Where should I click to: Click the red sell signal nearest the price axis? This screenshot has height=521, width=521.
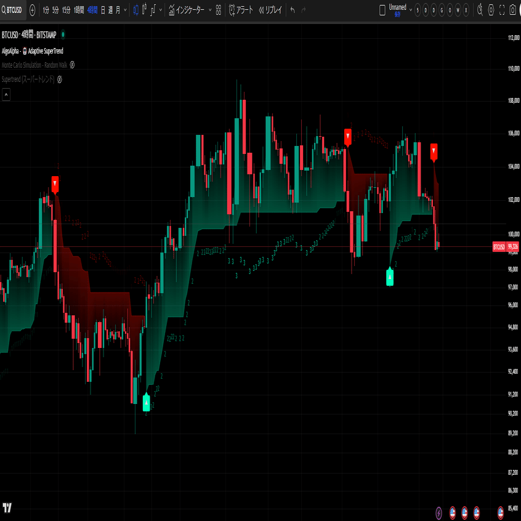(434, 151)
